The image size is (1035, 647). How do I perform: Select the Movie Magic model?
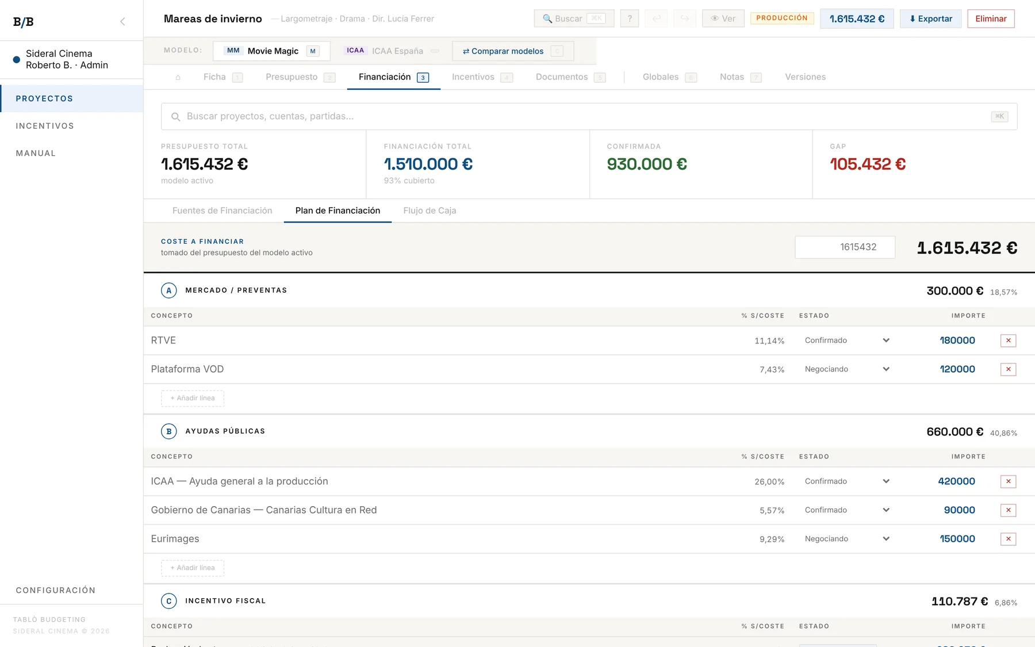[x=271, y=51]
